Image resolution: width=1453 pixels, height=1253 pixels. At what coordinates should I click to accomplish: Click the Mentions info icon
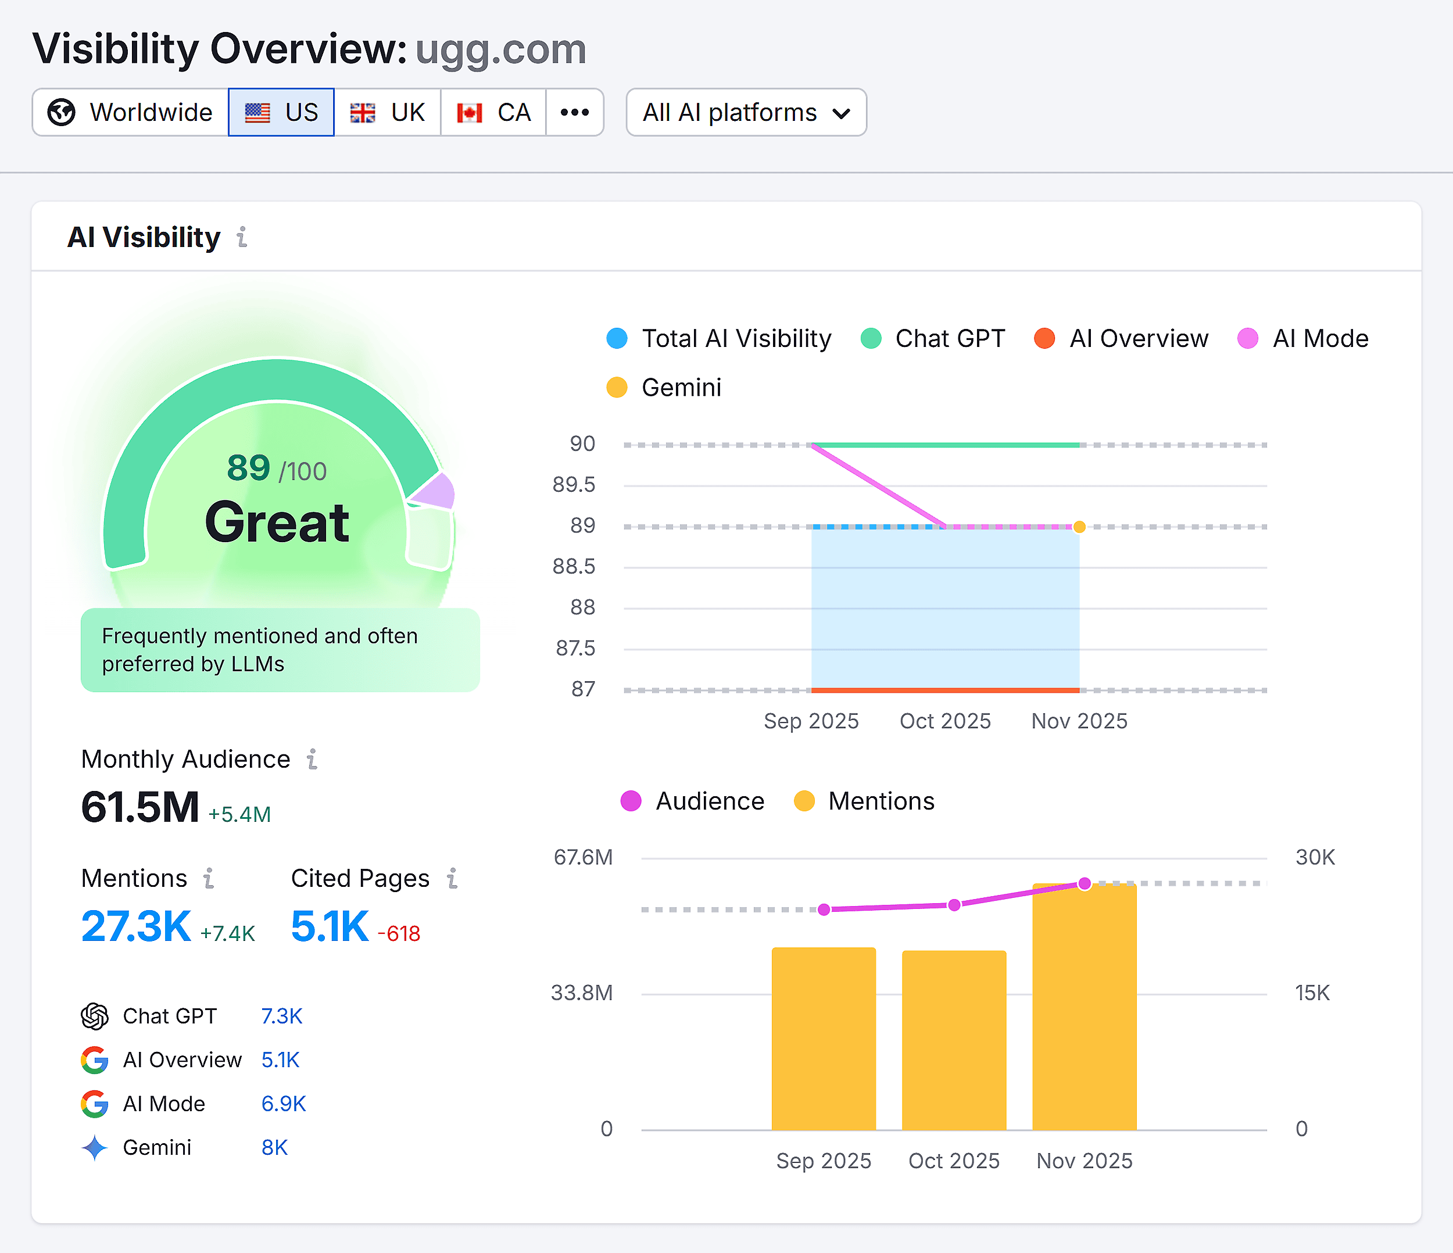coord(208,878)
